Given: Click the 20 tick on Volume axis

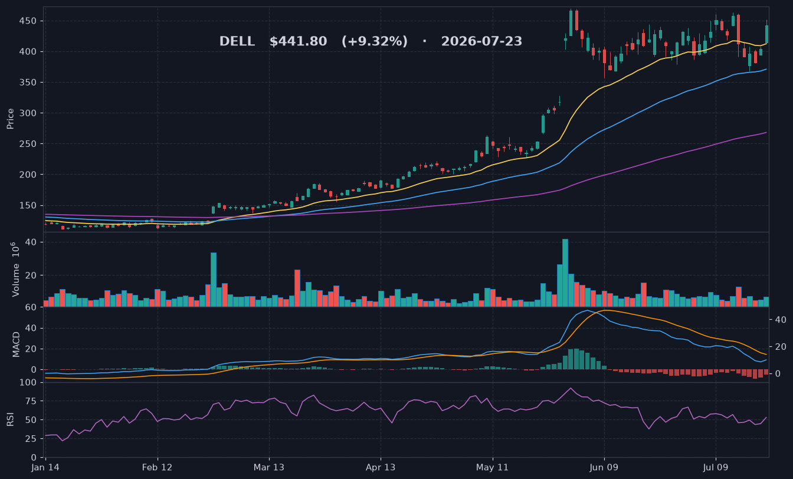Looking at the screenshot, I should tap(31, 275).
